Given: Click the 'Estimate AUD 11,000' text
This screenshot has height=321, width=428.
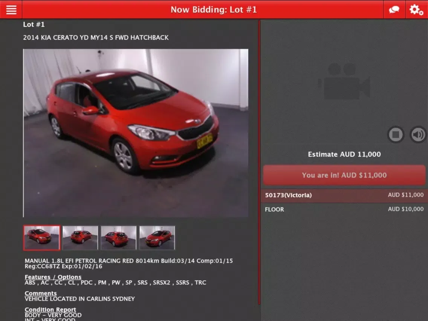Looking at the screenshot, I should pyautogui.click(x=344, y=154).
